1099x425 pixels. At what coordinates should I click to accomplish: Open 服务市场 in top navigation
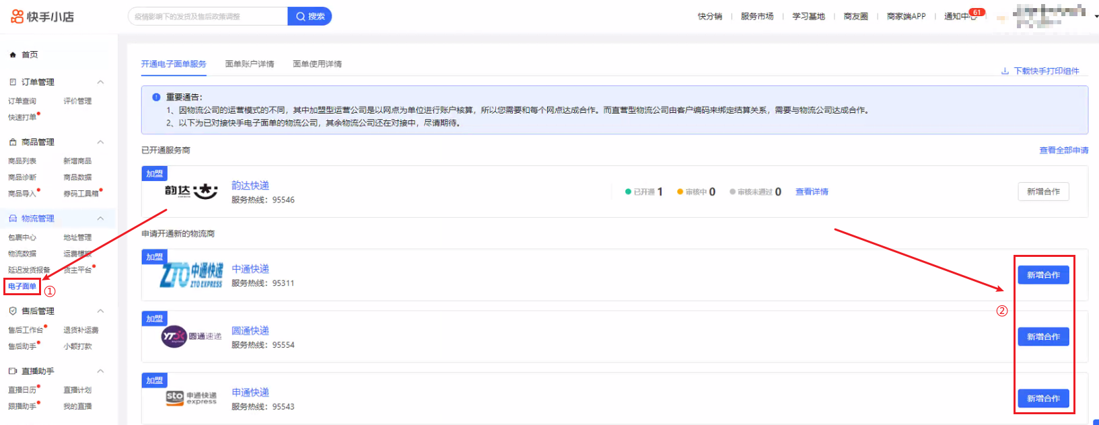click(x=757, y=16)
